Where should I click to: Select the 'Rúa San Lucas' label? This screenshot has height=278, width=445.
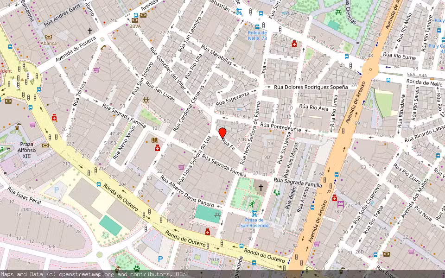(160, 91)
